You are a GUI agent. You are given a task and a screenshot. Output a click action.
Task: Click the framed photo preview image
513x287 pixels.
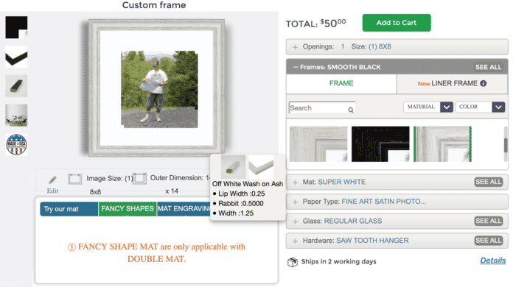coord(157,88)
